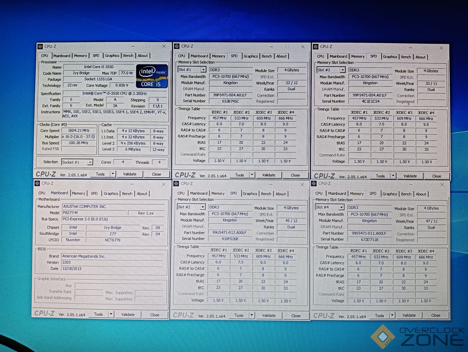Click Validate in the Slot #3 window

point(410,176)
